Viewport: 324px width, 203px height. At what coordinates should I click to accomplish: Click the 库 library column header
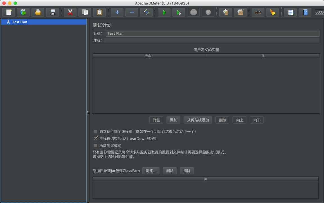pyautogui.click(x=206, y=179)
